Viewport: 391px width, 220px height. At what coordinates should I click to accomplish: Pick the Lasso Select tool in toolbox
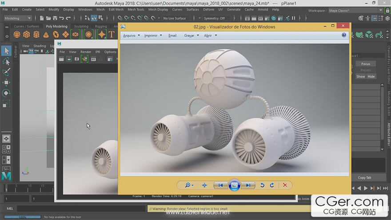(6, 61)
